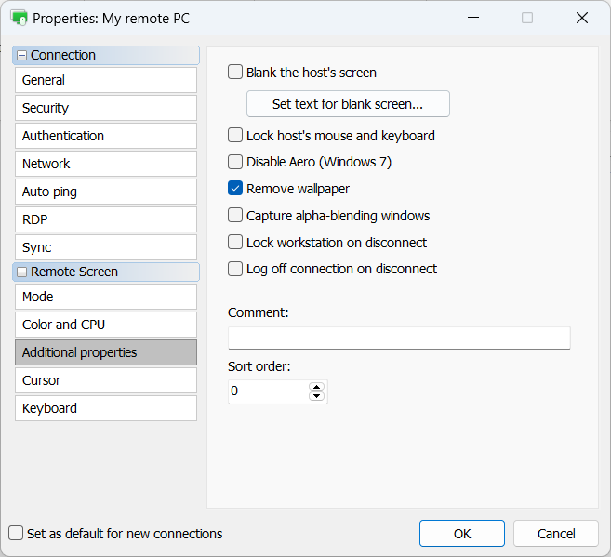
Task: Enable Blank the host's screen checkbox
Action: (x=235, y=73)
